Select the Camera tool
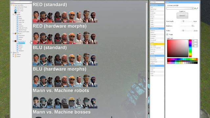Image resolution: width=210 pixels, height=118 pixels. click(157, 68)
